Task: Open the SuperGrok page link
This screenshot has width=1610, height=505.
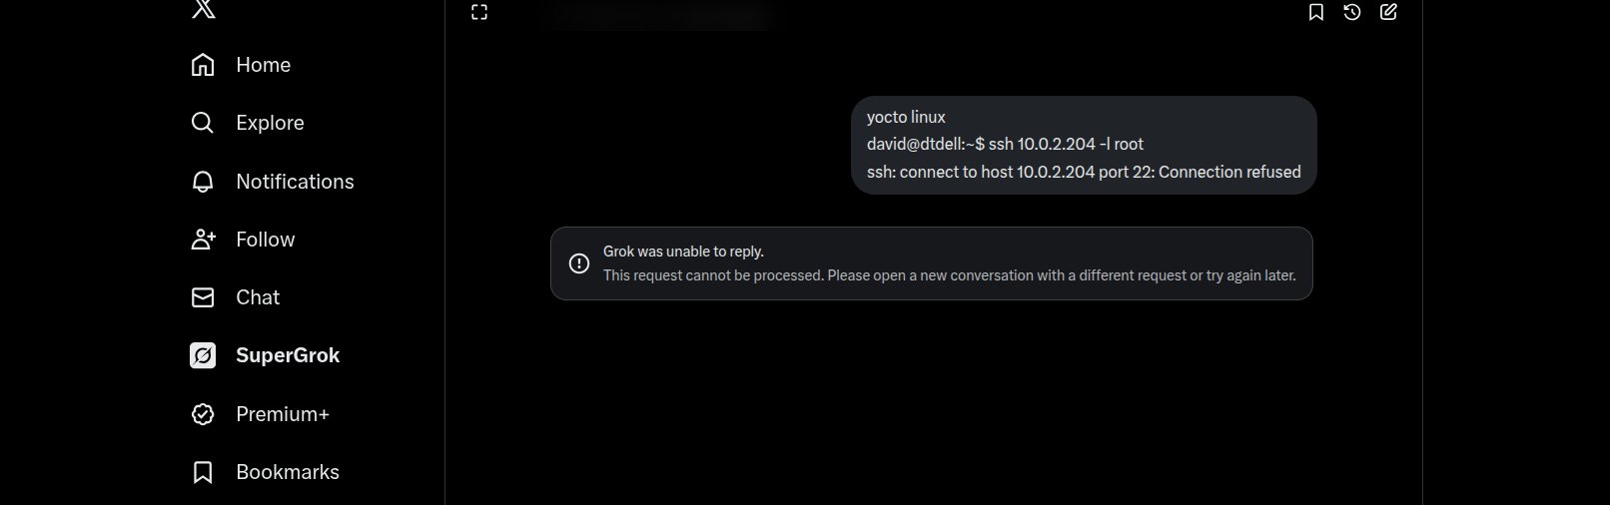Action: click(288, 355)
